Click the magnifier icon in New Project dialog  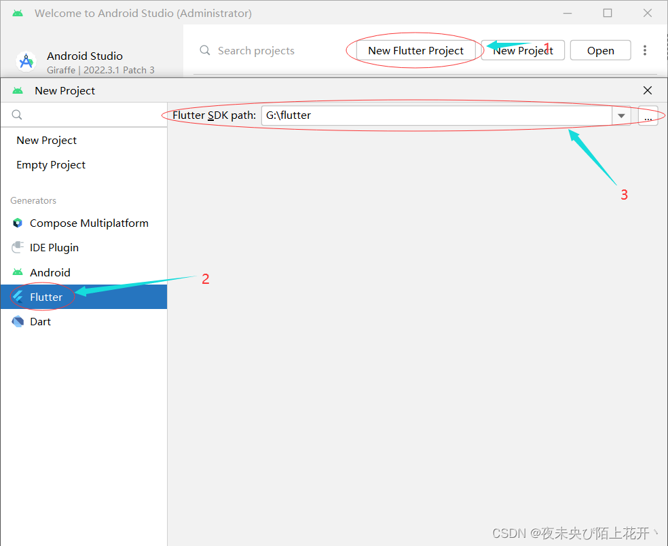(16, 115)
